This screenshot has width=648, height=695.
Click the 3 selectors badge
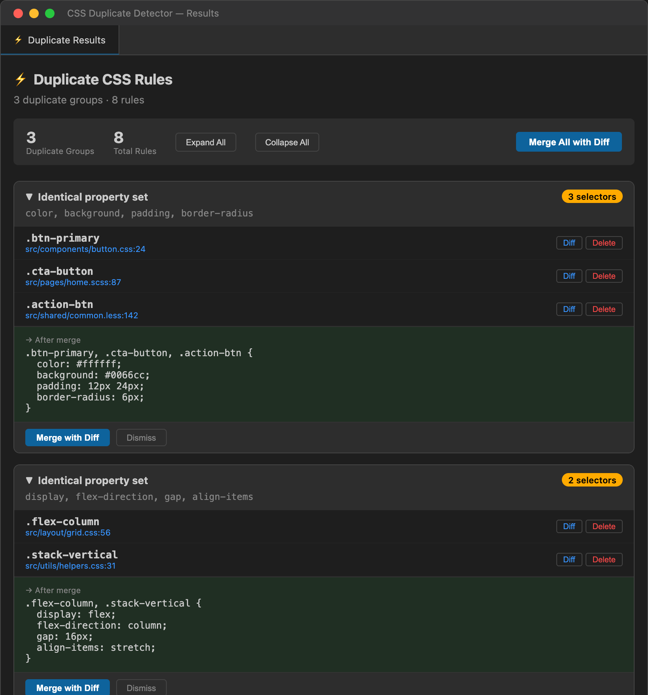pyautogui.click(x=592, y=197)
